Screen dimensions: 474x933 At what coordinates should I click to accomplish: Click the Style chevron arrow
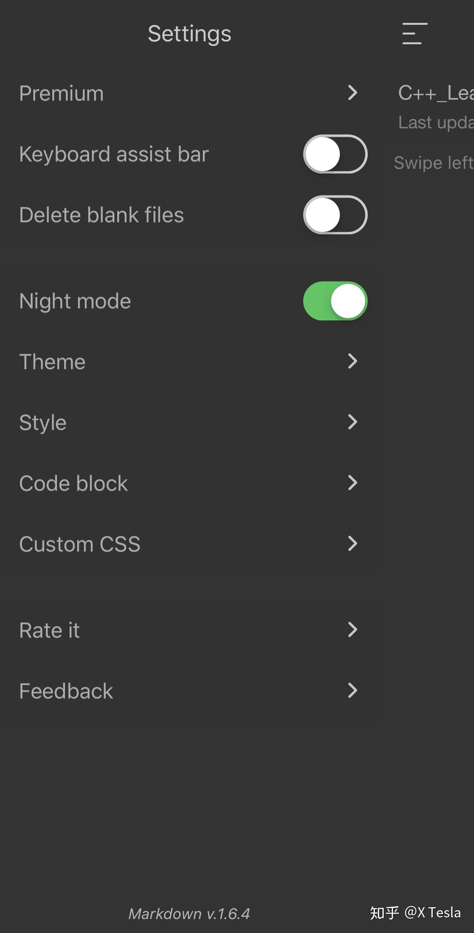[353, 422]
